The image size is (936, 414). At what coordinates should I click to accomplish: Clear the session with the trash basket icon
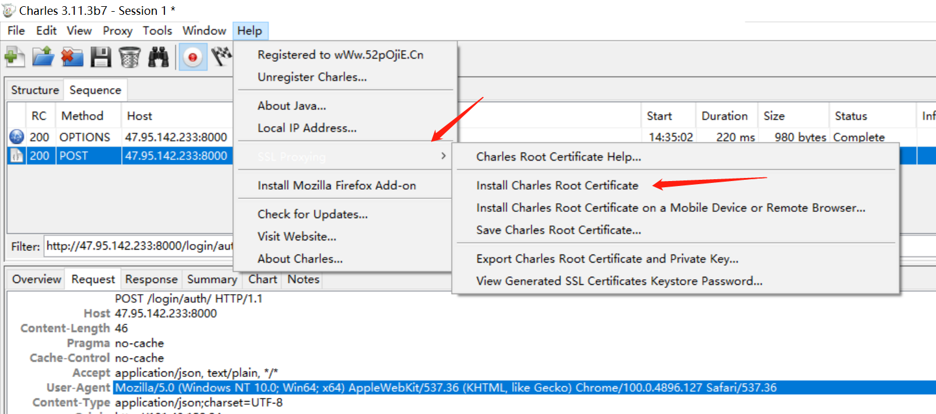click(130, 57)
